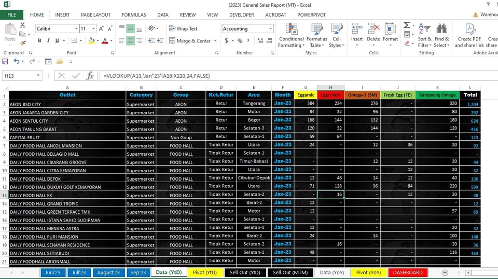
Task: Add a new sheet with plus icon
Action: [x=445, y=273]
